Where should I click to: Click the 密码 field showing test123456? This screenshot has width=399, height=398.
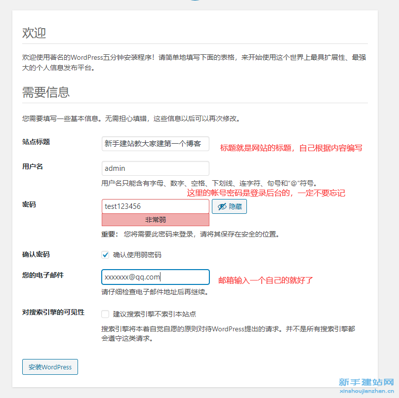click(x=155, y=206)
